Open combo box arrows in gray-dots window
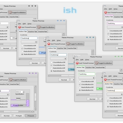The height and width of the screenshot is (123, 123). [x=7, y=27]
